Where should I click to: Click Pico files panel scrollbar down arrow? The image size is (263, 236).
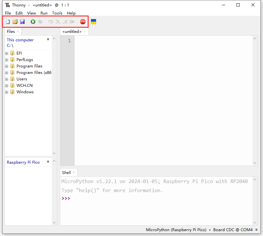[x=54, y=223]
